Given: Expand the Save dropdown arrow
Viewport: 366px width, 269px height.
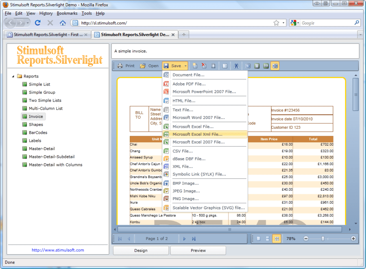Looking at the screenshot, I should (x=185, y=66).
